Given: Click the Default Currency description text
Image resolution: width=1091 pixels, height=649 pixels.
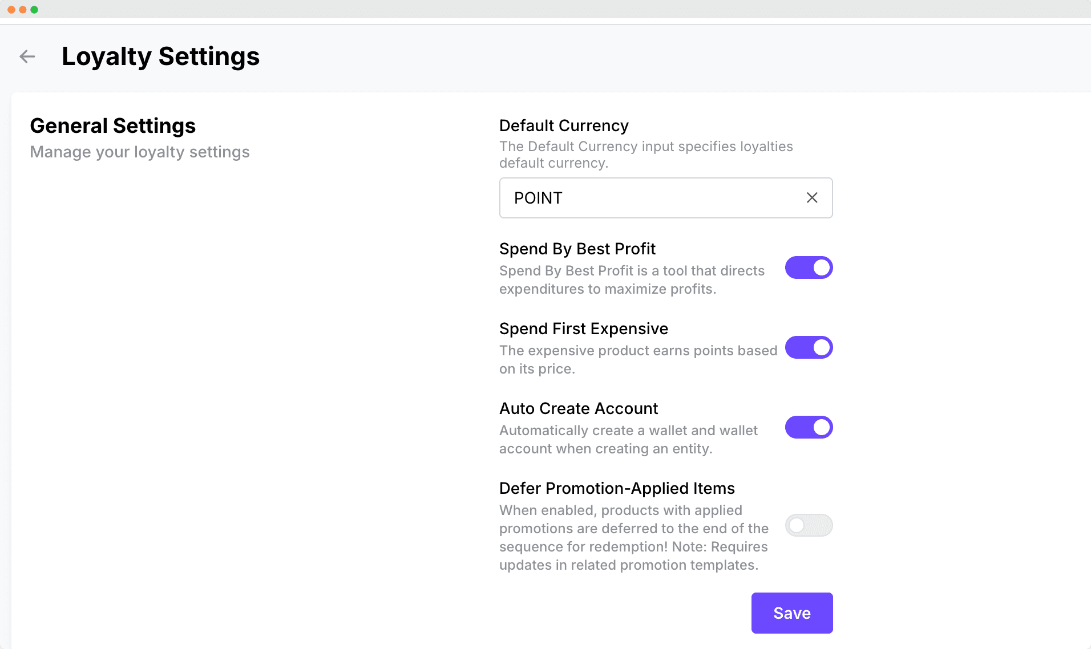Looking at the screenshot, I should coord(645,155).
